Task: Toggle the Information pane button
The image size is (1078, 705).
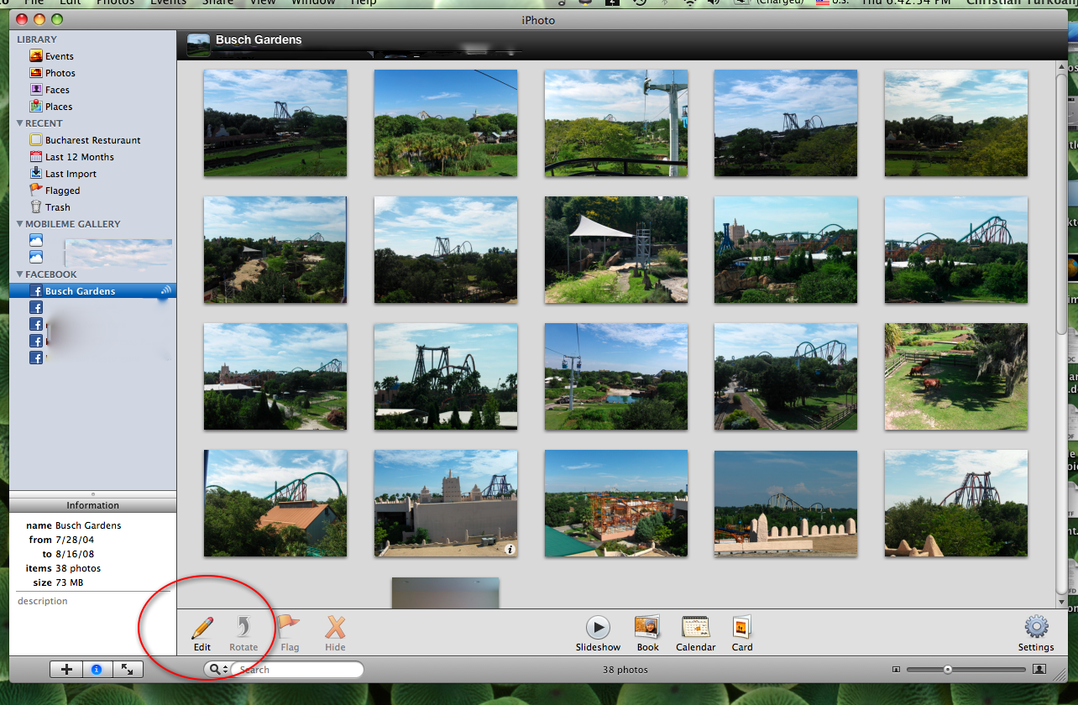Action: [x=97, y=670]
